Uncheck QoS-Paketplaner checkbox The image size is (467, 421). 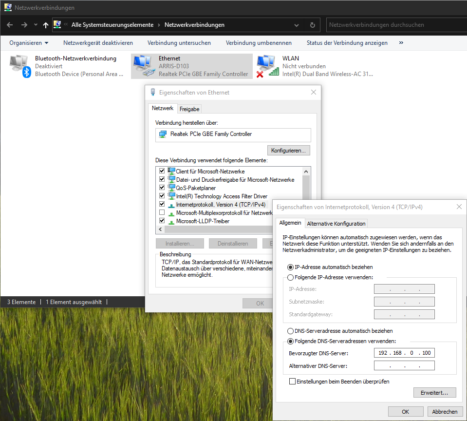pos(162,188)
